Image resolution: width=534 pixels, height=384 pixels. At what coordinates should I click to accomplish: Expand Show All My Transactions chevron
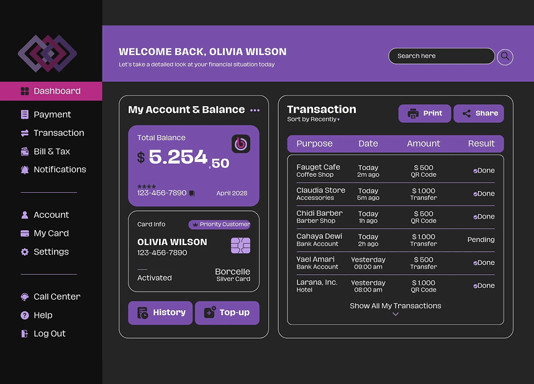[x=396, y=313]
